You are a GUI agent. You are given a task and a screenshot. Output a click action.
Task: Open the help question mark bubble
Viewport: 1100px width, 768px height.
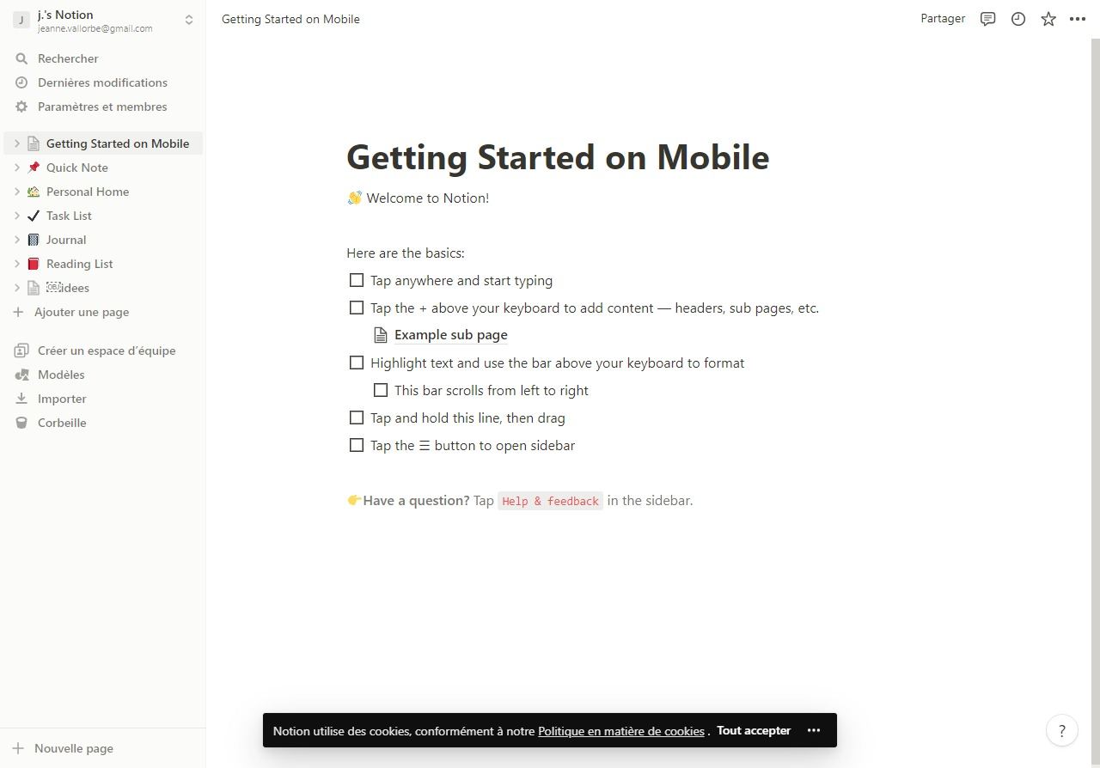click(x=1062, y=730)
